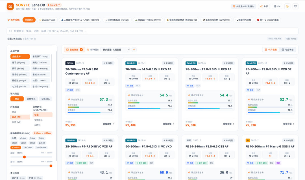The width and height of the screenshot is (305, 180).
Task: Click the 共收录 481 款镜头 badge
Action: (x=243, y=6)
